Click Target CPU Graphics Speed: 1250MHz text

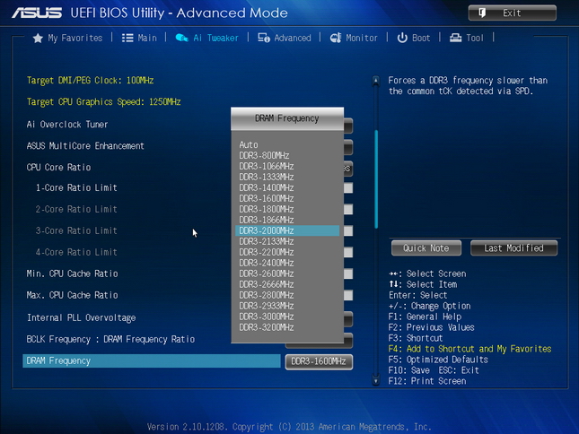pos(104,101)
